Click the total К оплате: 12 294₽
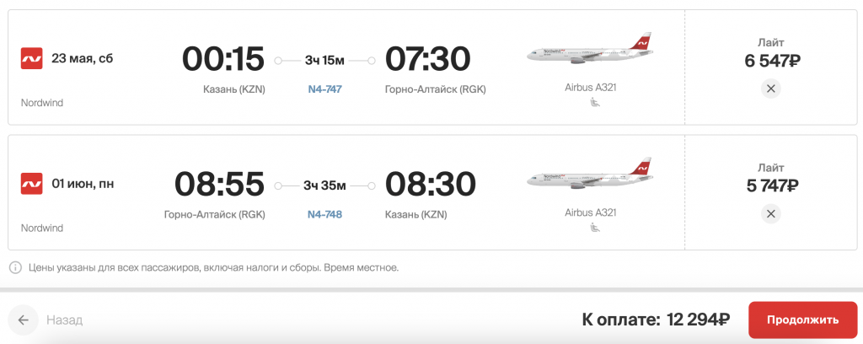 pyautogui.click(x=656, y=320)
